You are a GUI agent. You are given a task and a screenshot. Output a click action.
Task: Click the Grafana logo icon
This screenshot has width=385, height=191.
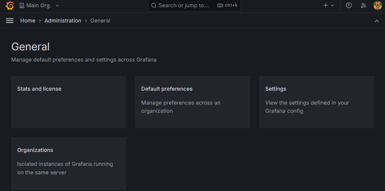click(10, 5)
